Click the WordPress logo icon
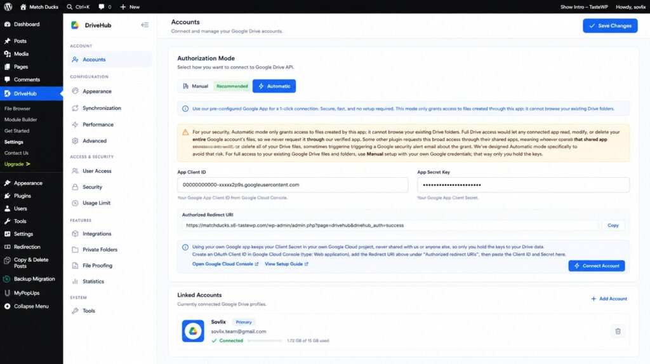This screenshot has height=364, width=650. coord(8,6)
